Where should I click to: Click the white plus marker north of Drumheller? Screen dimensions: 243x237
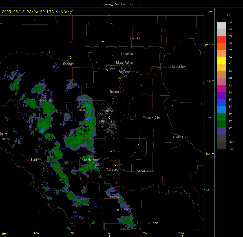(173, 106)
